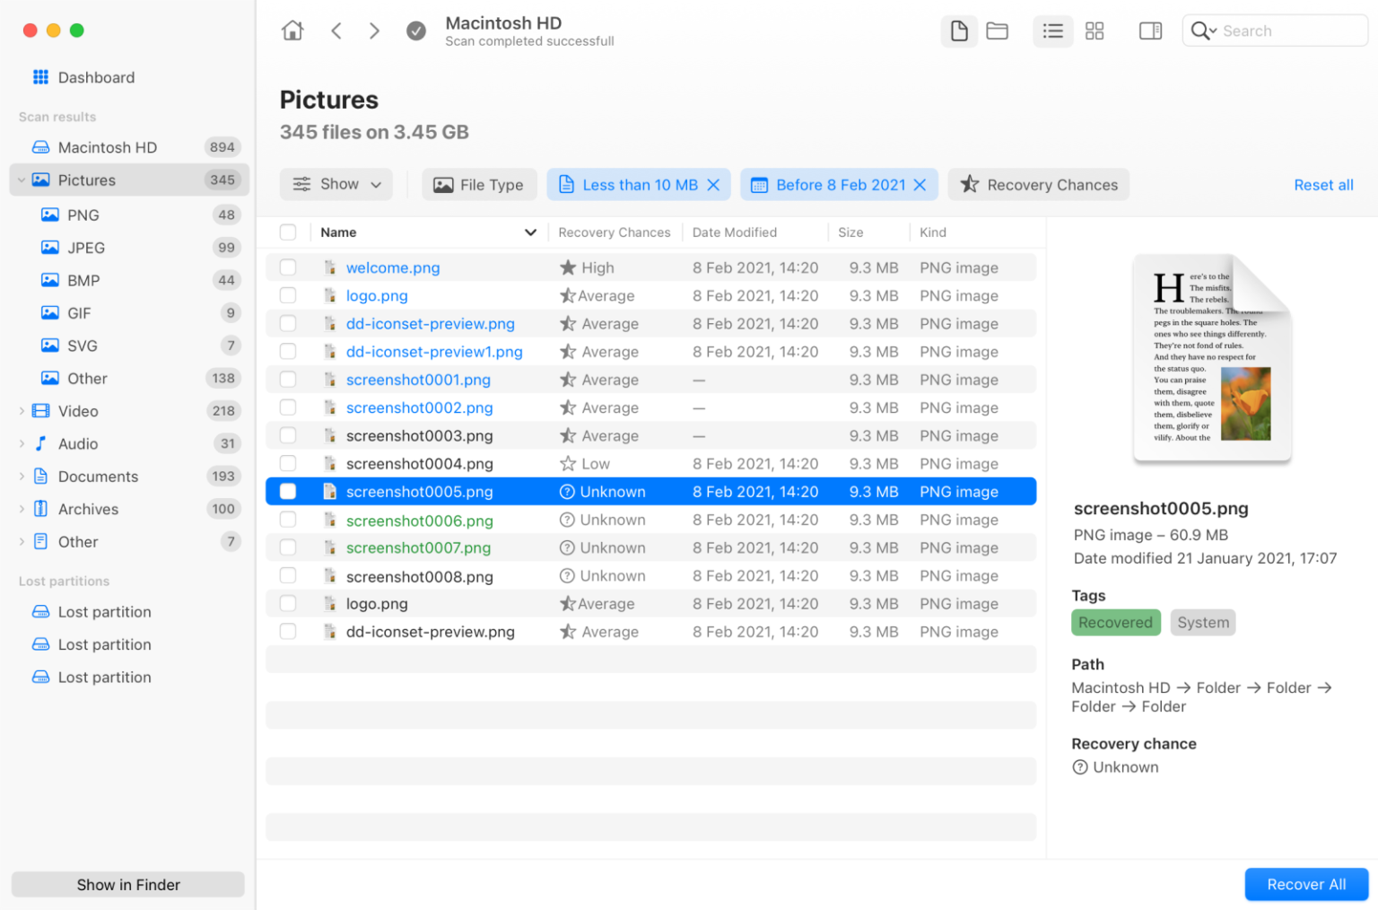Select Pictures in the sidebar
1378x910 pixels.
(87, 179)
